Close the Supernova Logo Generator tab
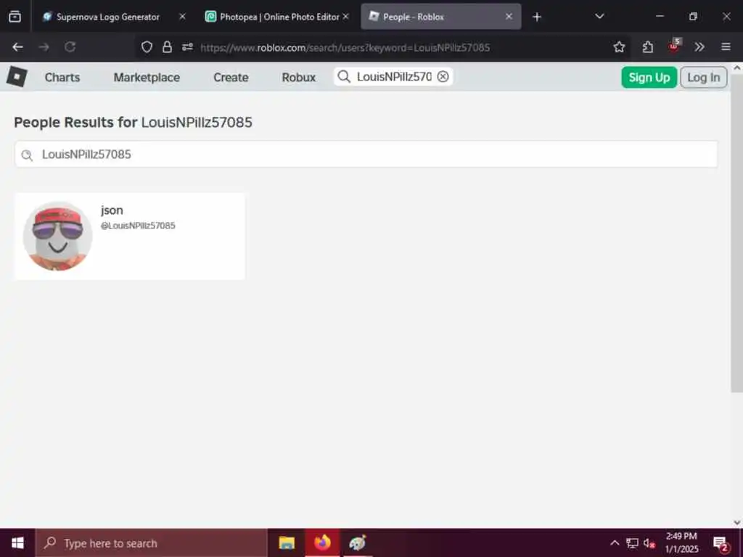Screen dimensions: 743x557 [182, 17]
